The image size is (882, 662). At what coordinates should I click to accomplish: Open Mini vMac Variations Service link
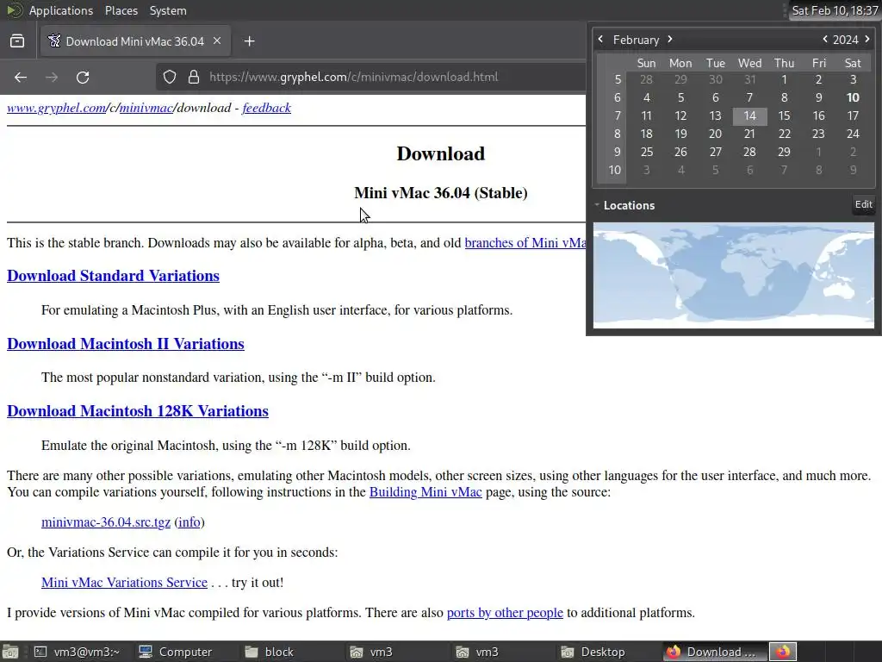[x=124, y=582]
